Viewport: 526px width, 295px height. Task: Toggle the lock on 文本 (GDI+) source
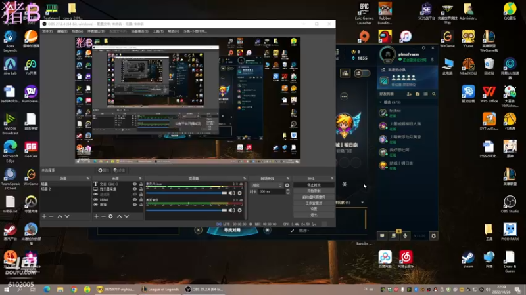(141, 184)
